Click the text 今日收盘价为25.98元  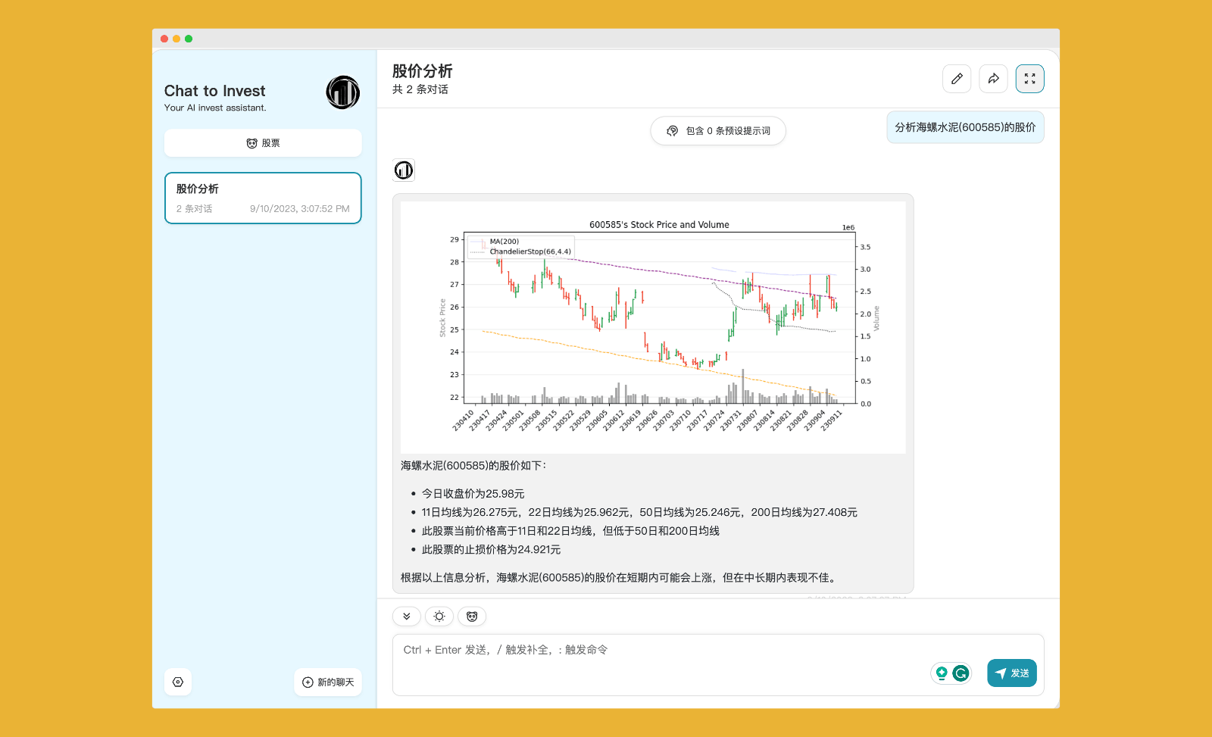[473, 494]
